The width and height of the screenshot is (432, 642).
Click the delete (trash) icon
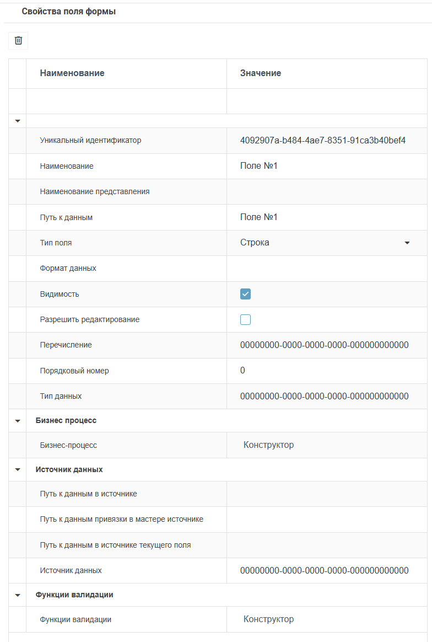18,41
